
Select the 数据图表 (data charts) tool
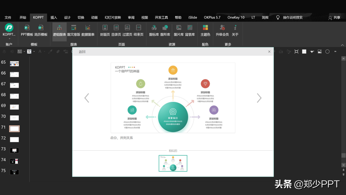pyautogui.click(x=88, y=31)
